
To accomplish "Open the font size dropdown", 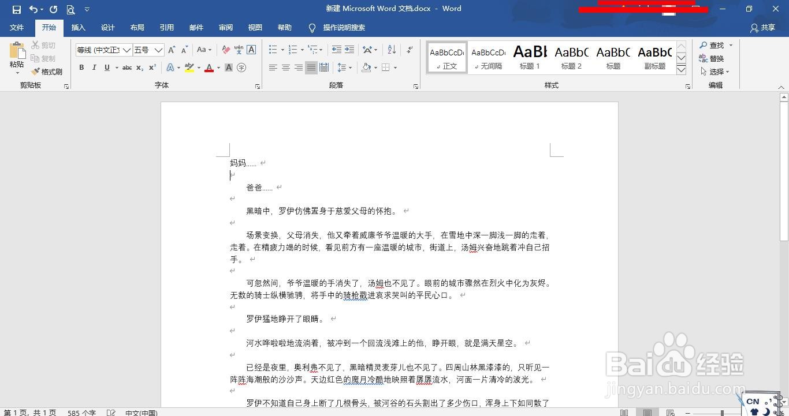I will tap(160, 50).
